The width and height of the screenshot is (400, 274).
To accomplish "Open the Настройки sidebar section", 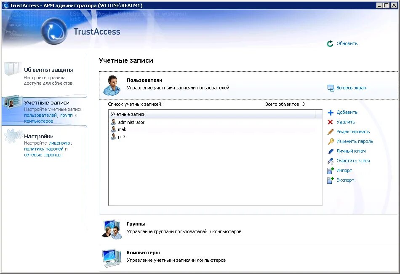I will click(x=38, y=136).
